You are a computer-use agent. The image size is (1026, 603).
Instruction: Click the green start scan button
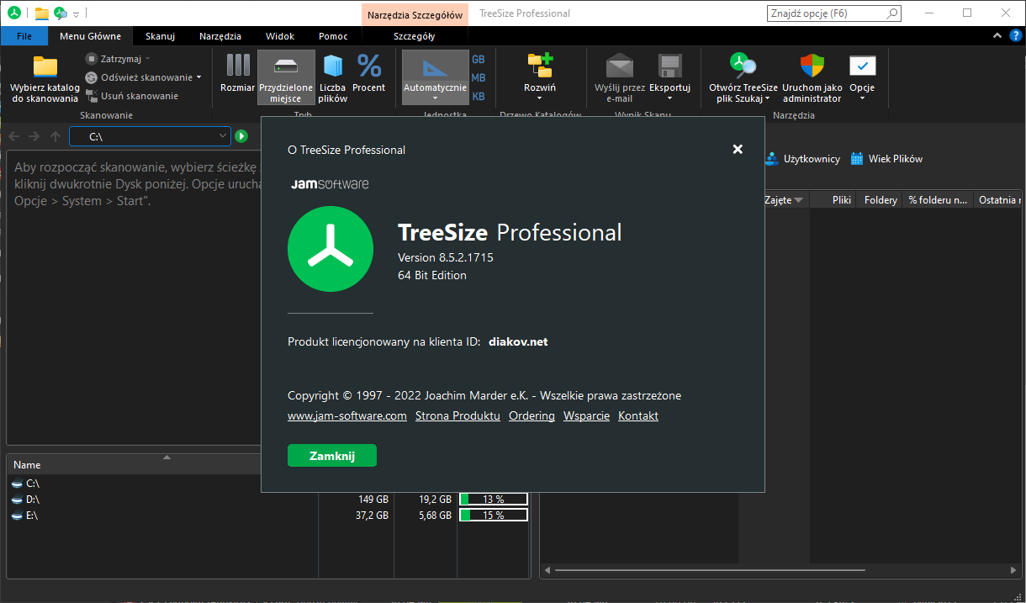[241, 136]
